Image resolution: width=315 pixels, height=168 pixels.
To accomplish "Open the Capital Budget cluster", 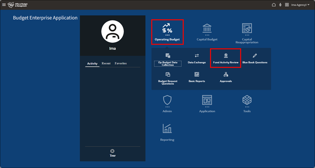I will (x=207, y=32).
